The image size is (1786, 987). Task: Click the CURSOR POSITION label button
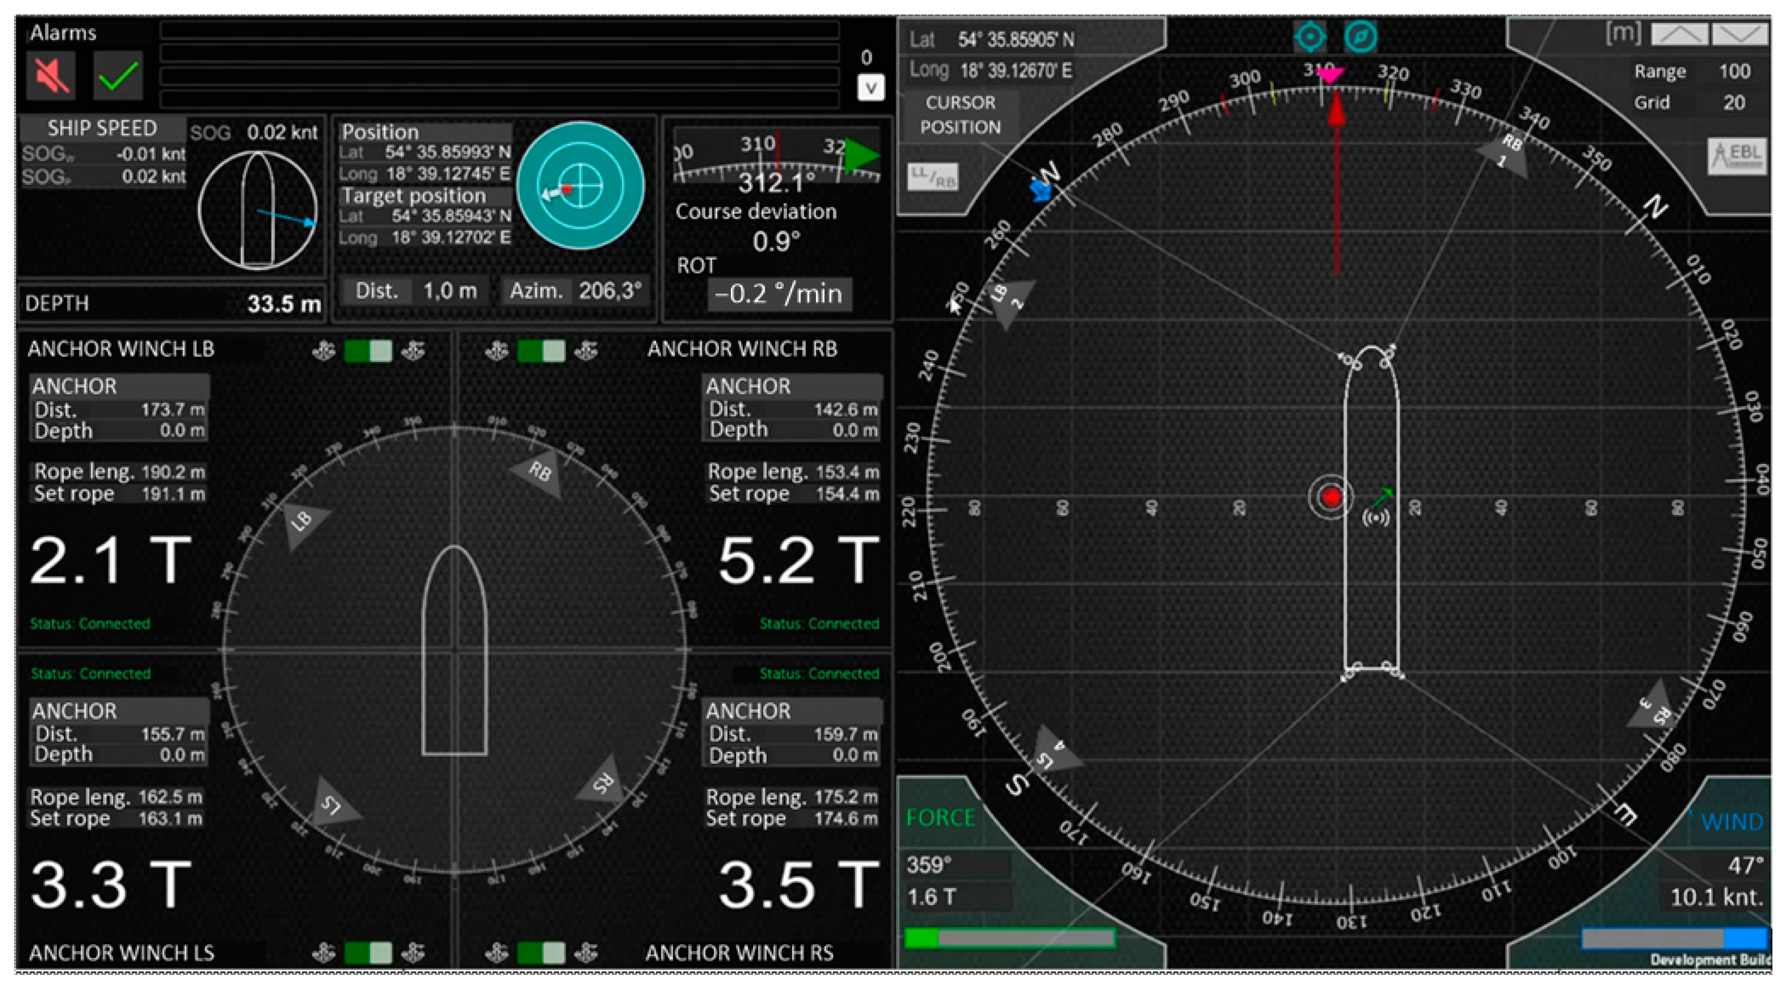click(960, 115)
